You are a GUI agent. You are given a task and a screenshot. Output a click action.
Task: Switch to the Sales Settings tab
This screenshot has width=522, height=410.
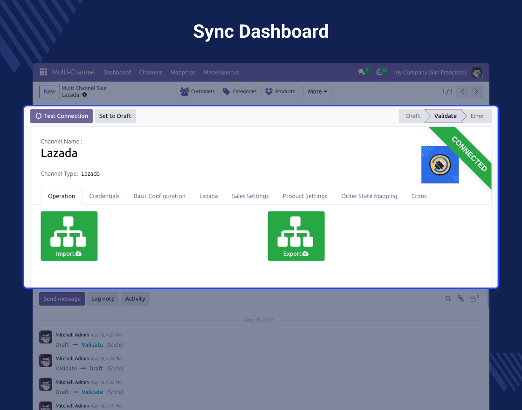click(250, 196)
